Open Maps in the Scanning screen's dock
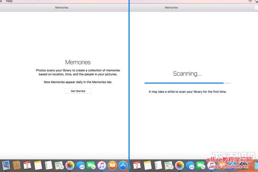 coord(169,165)
